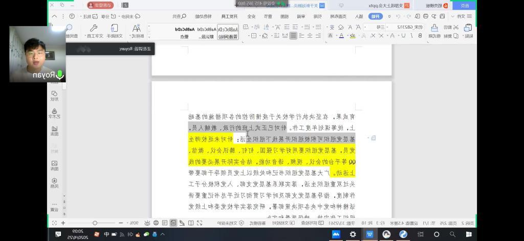Image resolution: width=524 pixels, height=241 pixels.
Task: Switch to the Developer Tools (开发工具) tab
Action: (230, 16)
